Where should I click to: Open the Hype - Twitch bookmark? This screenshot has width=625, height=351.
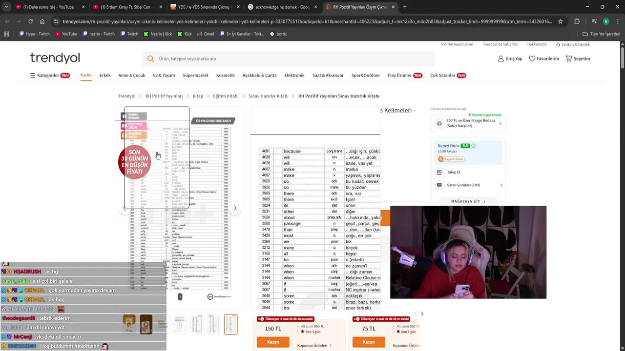(x=34, y=34)
